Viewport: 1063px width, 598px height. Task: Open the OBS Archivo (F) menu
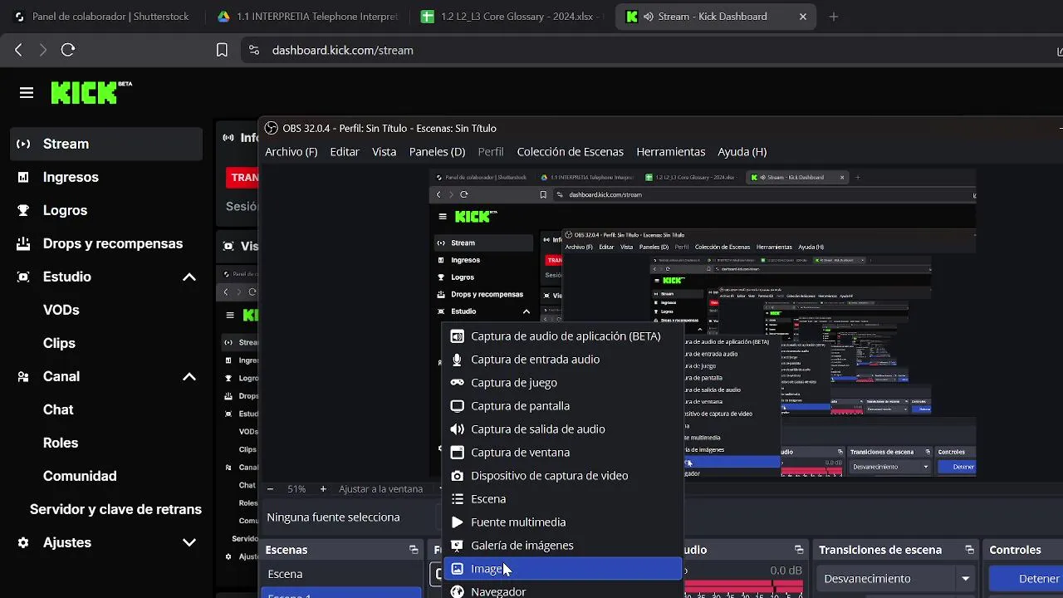point(291,151)
